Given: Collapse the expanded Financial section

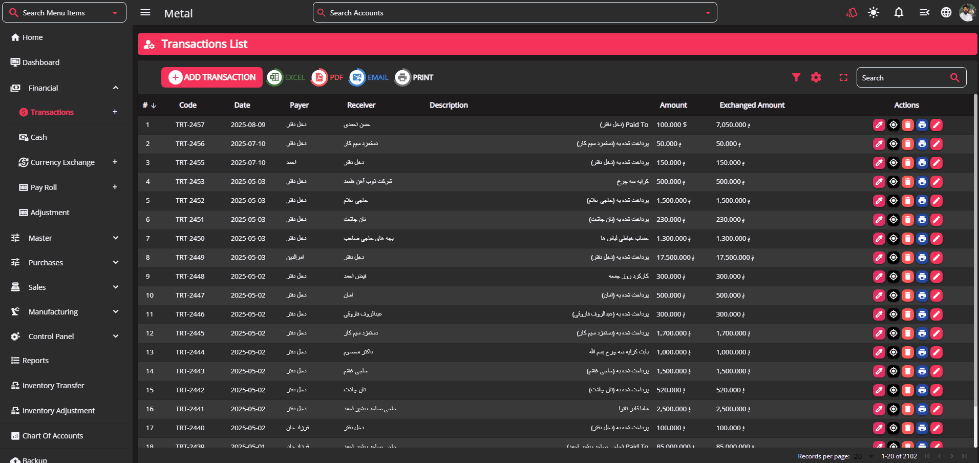Looking at the screenshot, I should click(116, 88).
